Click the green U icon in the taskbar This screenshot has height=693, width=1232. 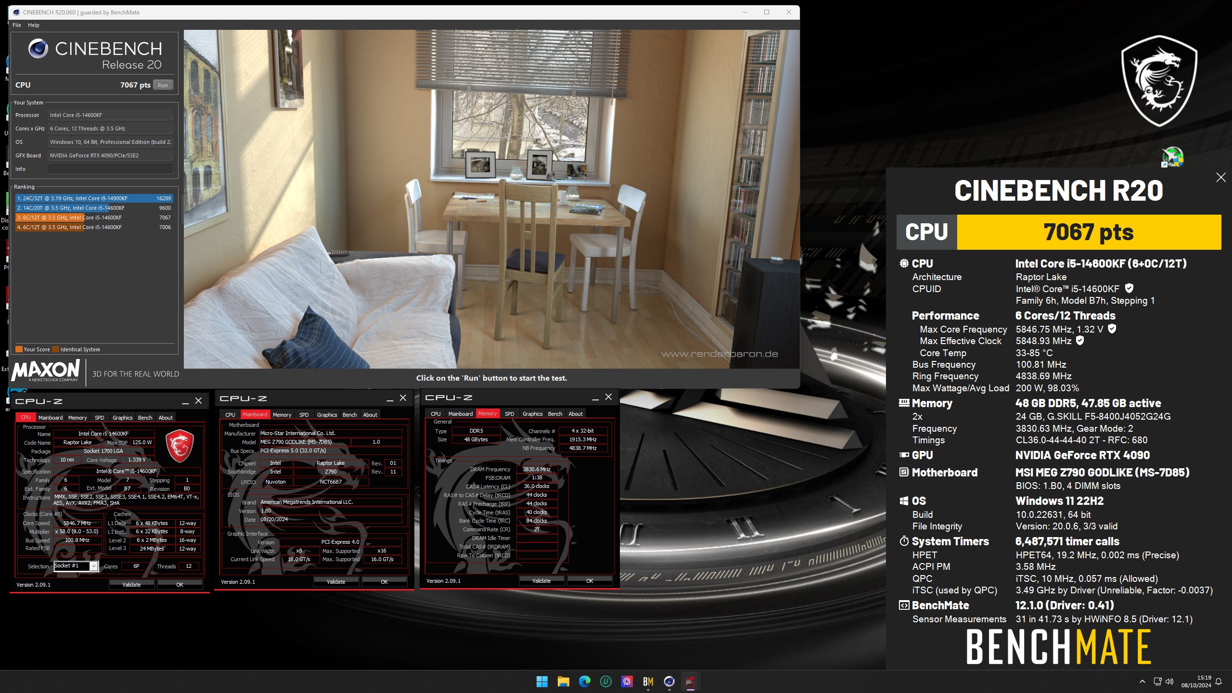pos(605,681)
